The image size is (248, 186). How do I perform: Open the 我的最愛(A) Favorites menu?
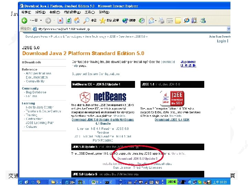click(72, 12)
